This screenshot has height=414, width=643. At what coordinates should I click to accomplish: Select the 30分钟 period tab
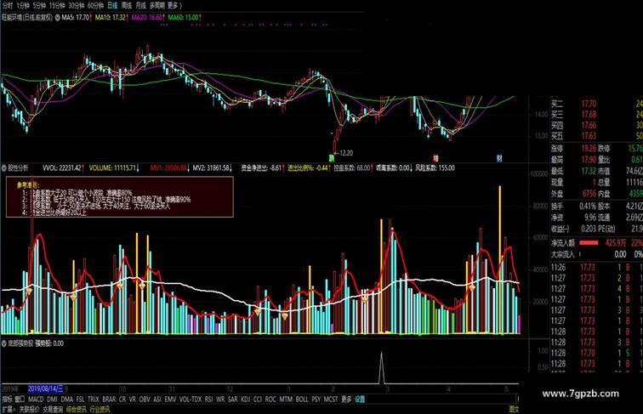pos(77,6)
